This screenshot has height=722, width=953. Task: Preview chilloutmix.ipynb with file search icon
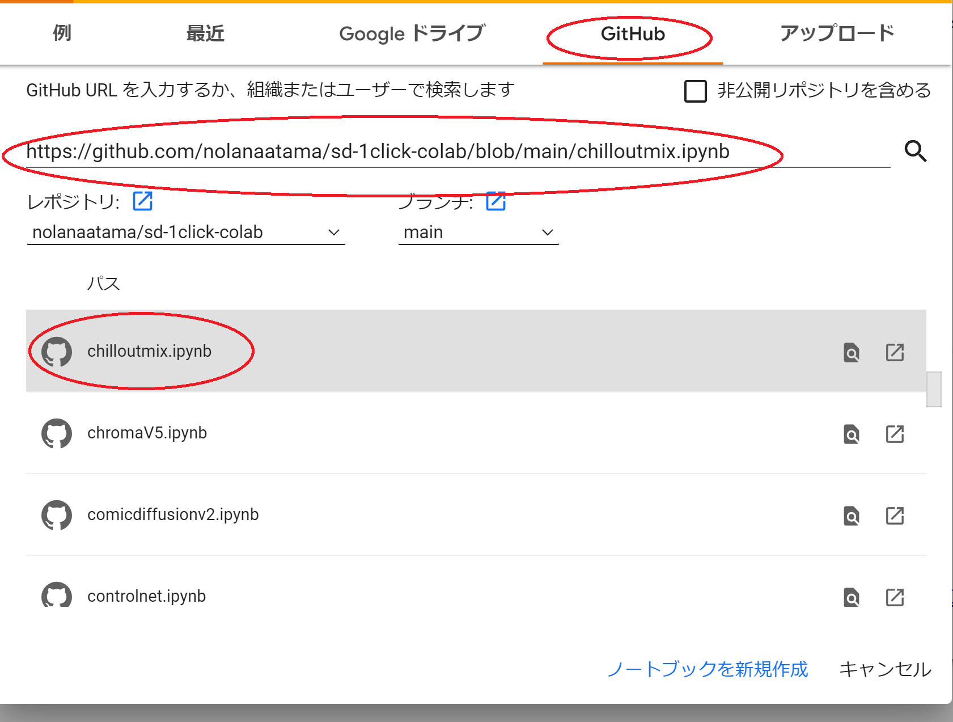852,353
